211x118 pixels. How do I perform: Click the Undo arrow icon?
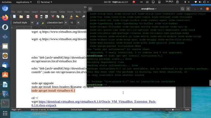pos(77,17)
